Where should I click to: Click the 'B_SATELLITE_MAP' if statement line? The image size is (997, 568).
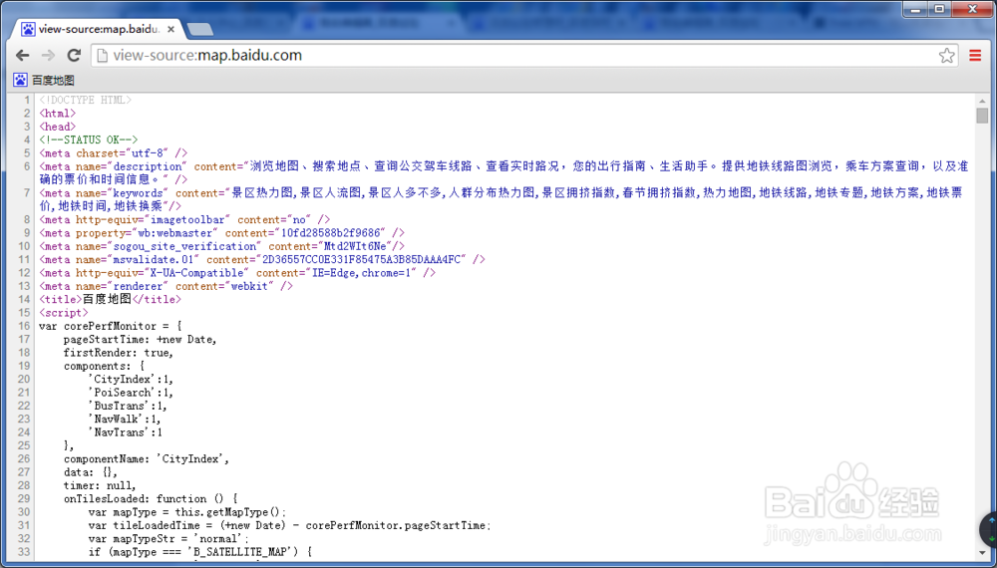(x=200, y=552)
